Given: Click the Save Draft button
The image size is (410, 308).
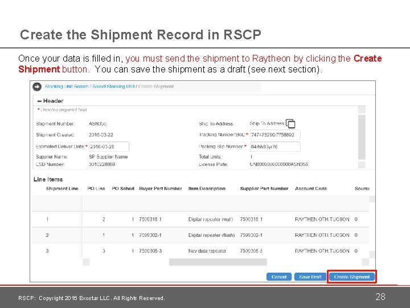Looking at the screenshot, I should point(310,277).
